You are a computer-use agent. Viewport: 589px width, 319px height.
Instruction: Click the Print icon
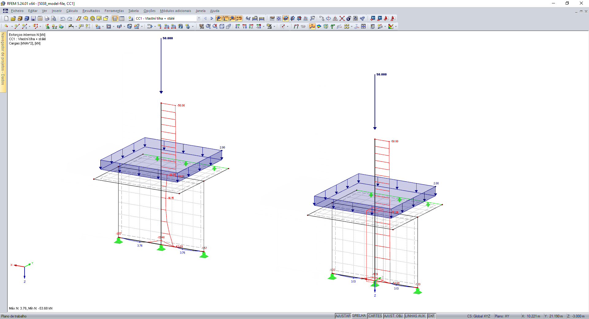pos(47,18)
